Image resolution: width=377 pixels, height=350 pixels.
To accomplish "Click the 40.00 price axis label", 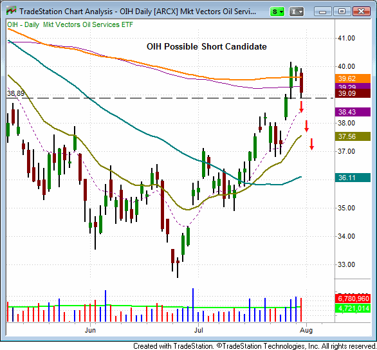I will coord(346,66).
